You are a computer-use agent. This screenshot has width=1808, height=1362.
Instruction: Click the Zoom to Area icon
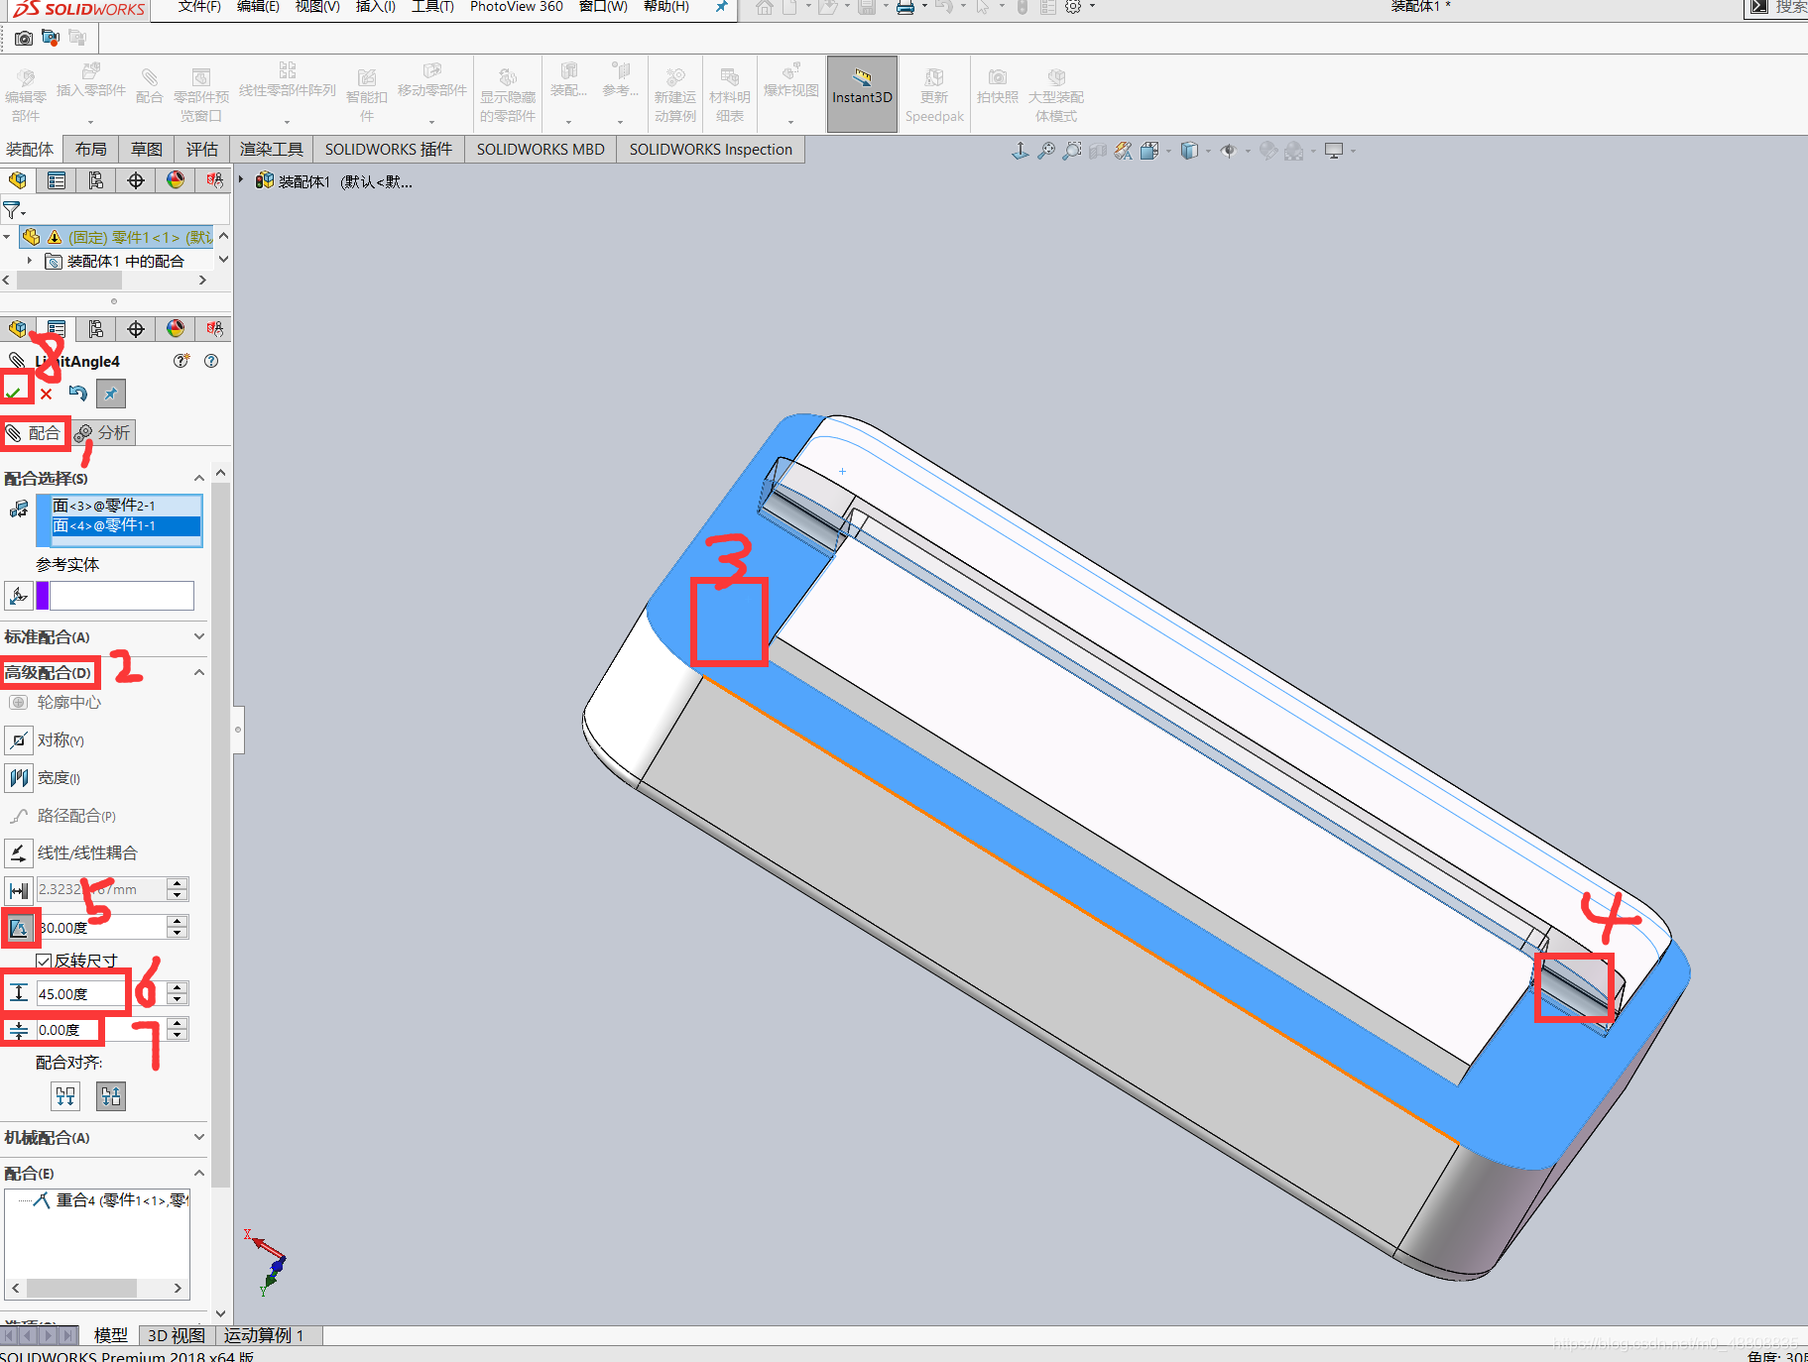coord(1072,151)
